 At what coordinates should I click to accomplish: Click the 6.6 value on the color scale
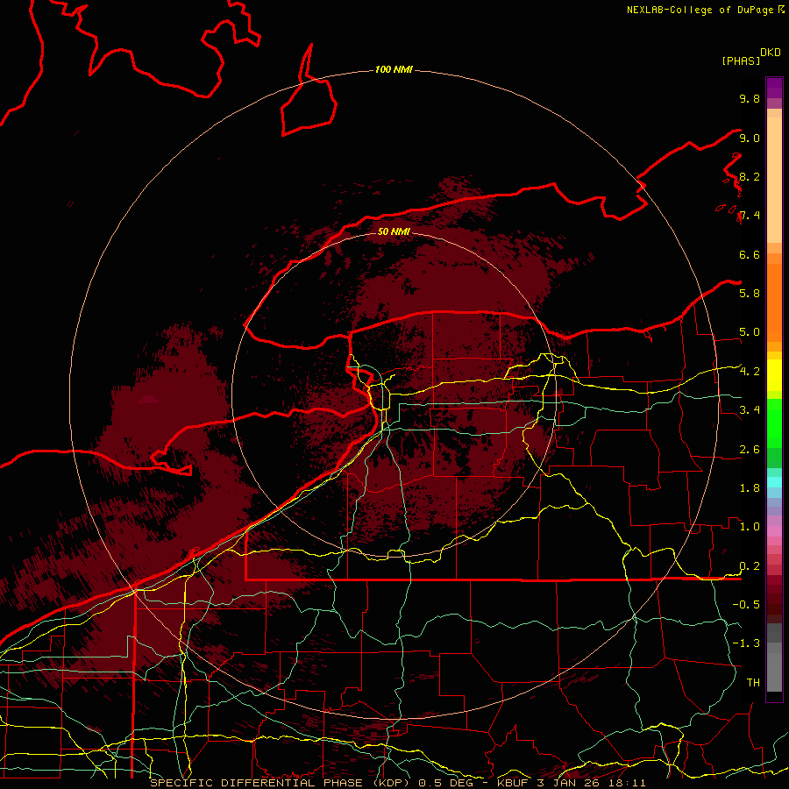coord(750,254)
